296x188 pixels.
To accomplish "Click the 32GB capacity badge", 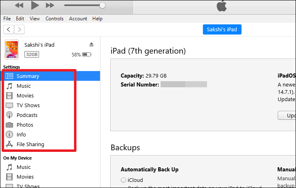I will tap(32, 54).
